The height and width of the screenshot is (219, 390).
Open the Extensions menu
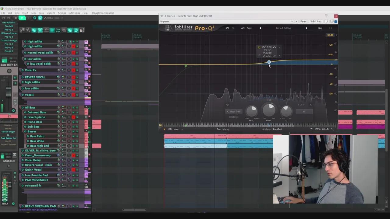click(74, 13)
